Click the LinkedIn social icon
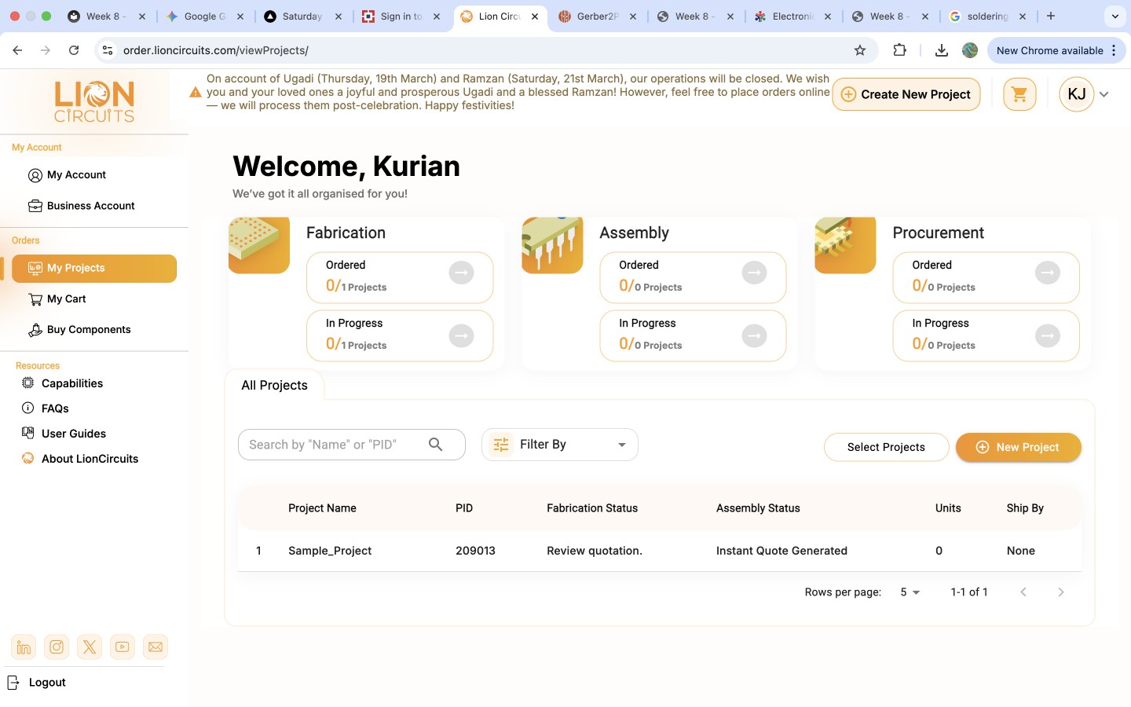1131x707 pixels. (x=24, y=647)
